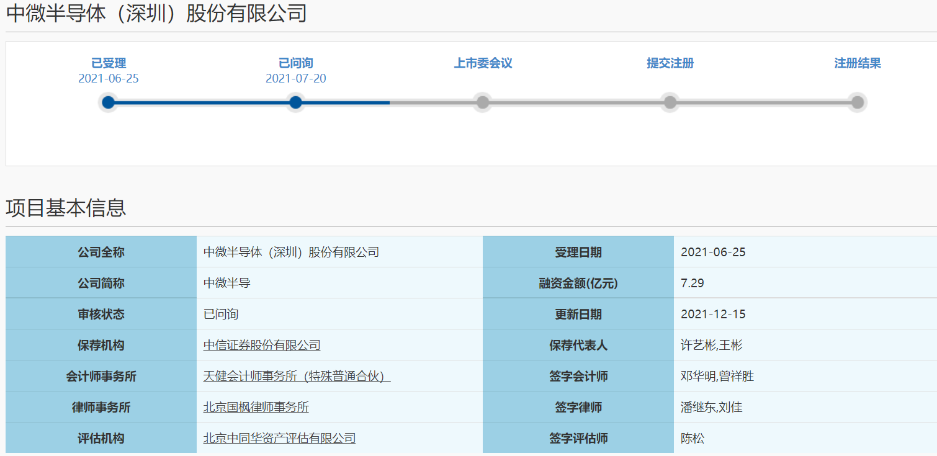Image resolution: width=937 pixels, height=456 pixels.
Task: Click the 会计师事务所 header cell
Action: (101, 376)
